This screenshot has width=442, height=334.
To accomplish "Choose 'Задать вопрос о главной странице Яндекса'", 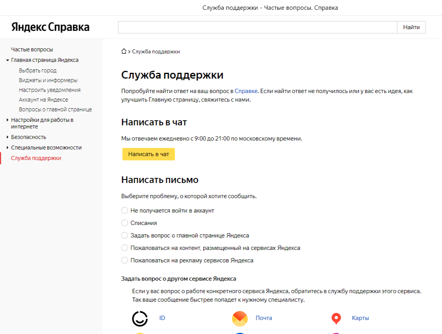I will pos(125,235).
